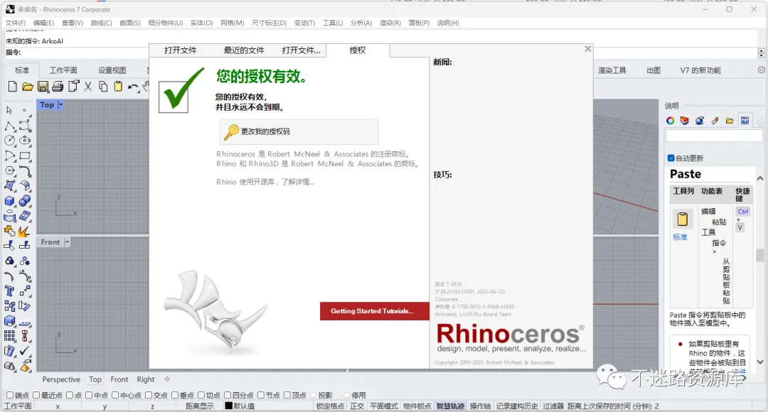The height and width of the screenshot is (412, 768).
Task: Select the Boolean union spheres tool
Action: click(x=25, y=201)
